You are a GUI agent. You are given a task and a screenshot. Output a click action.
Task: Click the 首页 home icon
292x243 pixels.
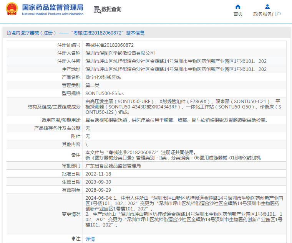(x=238, y=7)
